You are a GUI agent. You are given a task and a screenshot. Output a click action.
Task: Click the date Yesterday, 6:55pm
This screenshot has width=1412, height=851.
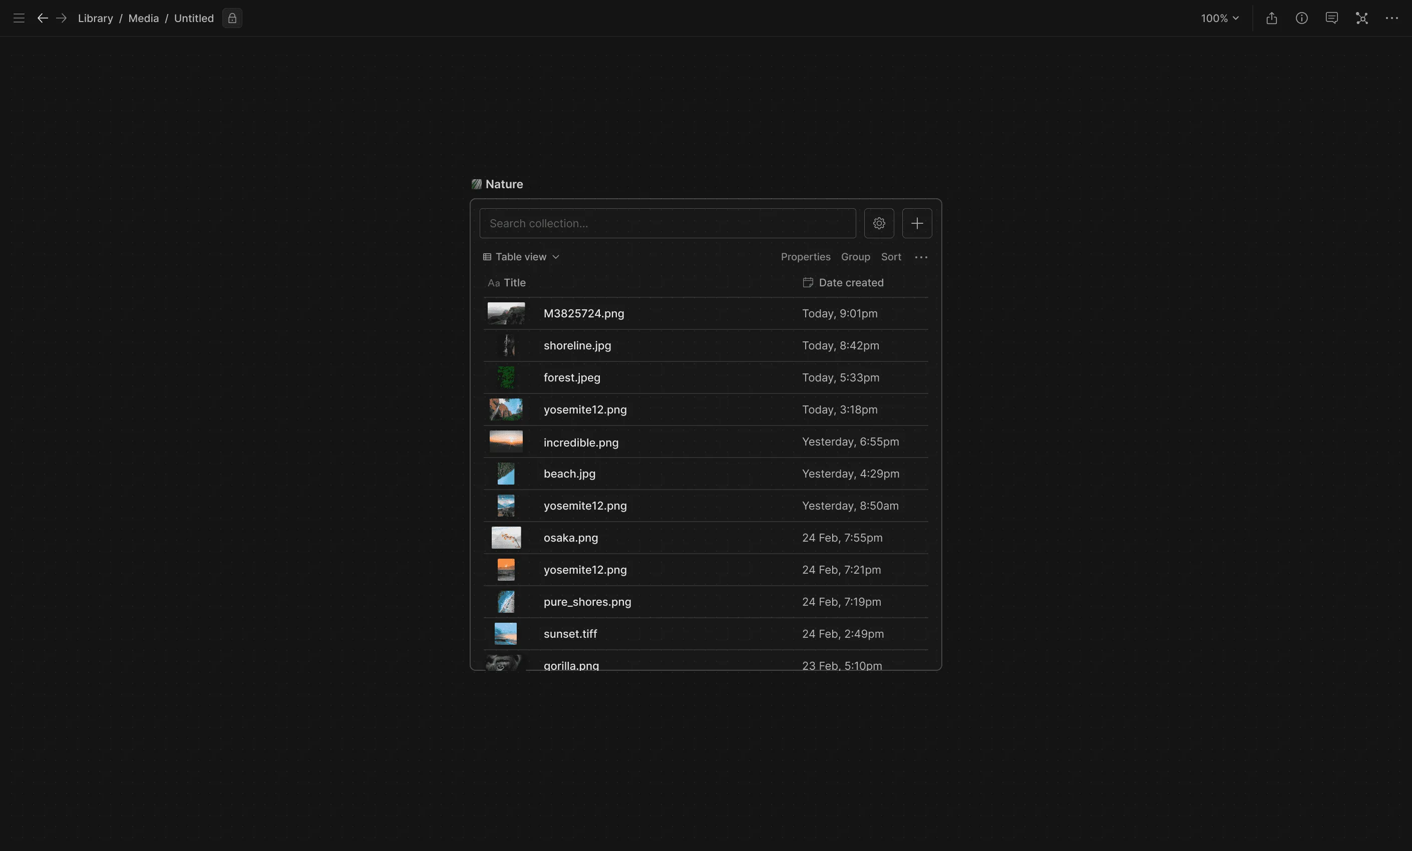click(850, 442)
